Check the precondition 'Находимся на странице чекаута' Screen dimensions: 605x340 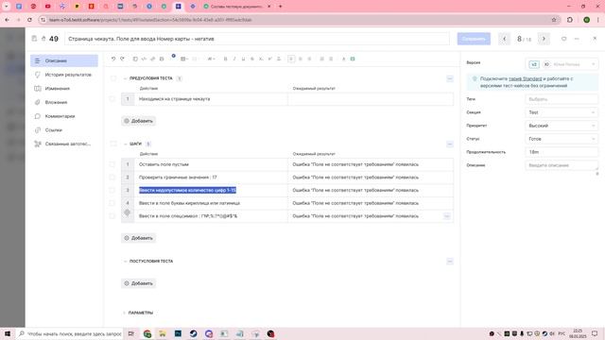point(112,99)
